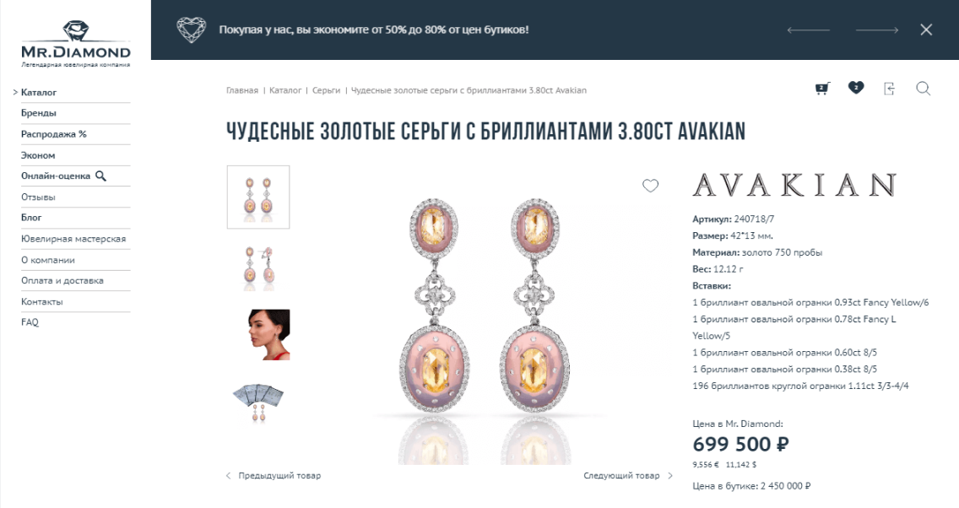Expand the Каталог menu item

pos(39,92)
